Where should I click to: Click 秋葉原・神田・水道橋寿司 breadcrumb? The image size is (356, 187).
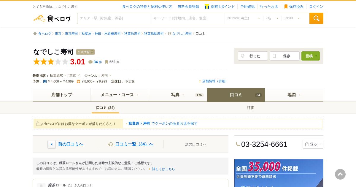tap(101, 34)
